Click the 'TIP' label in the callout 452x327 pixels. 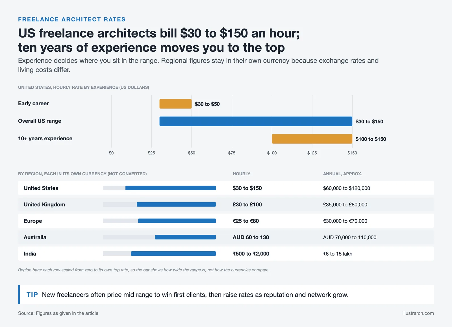coord(32,295)
